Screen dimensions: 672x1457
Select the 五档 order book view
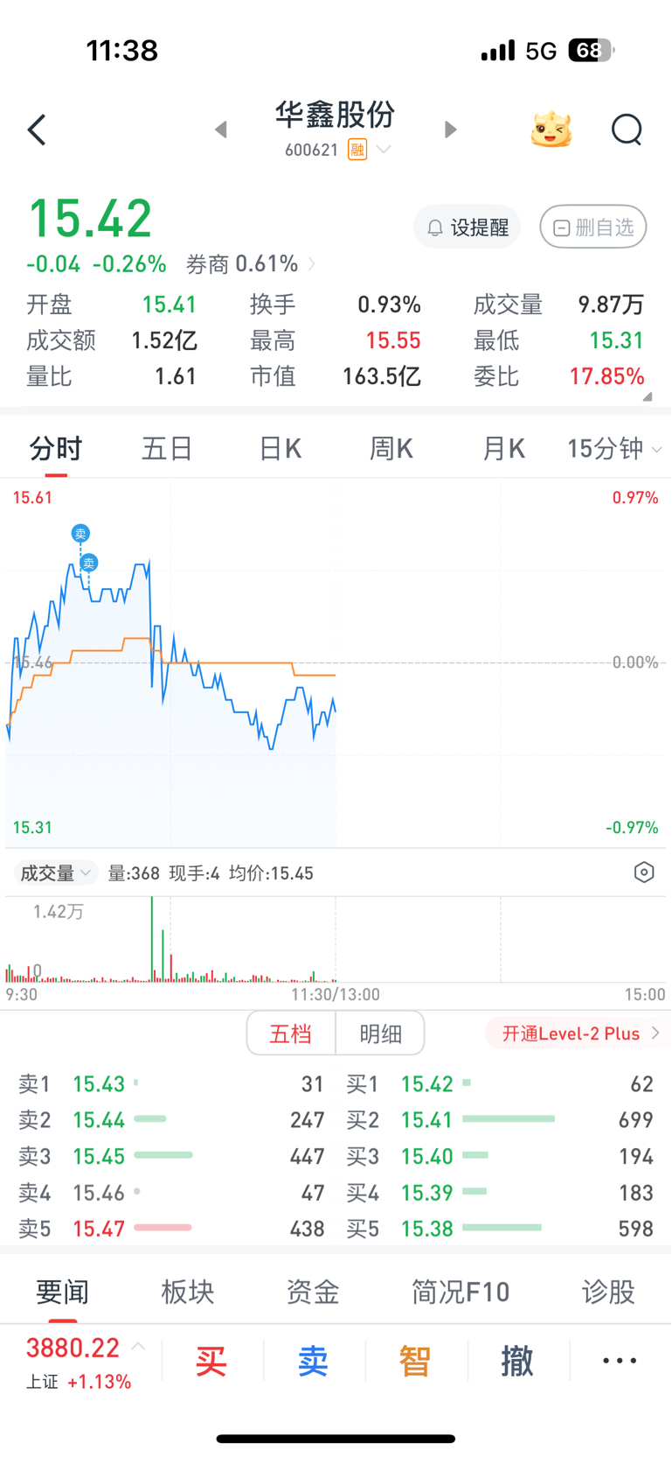coord(291,1033)
